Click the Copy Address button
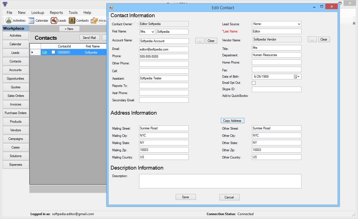 pyautogui.click(x=232, y=121)
